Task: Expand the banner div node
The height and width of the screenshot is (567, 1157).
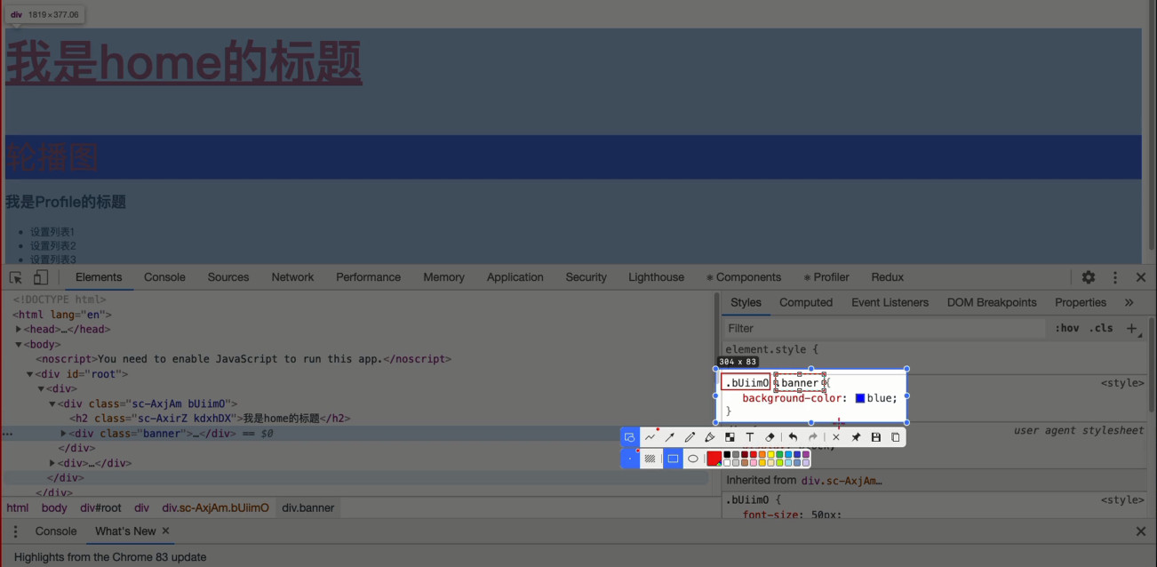Action: [x=63, y=434]
